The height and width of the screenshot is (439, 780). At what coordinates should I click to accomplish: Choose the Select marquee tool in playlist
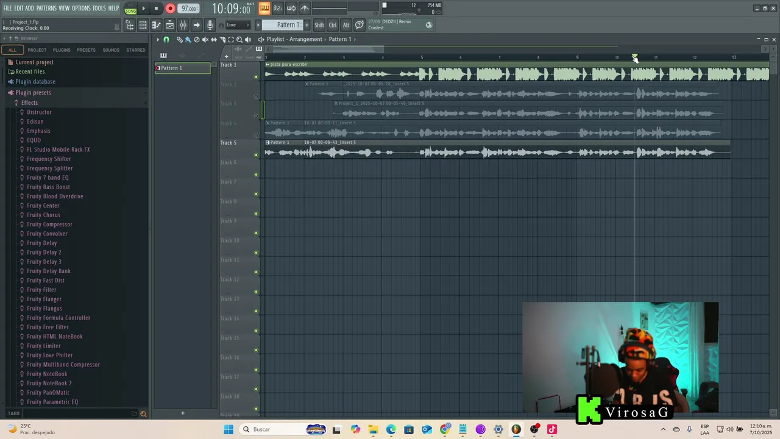click(x=231, y=39)
